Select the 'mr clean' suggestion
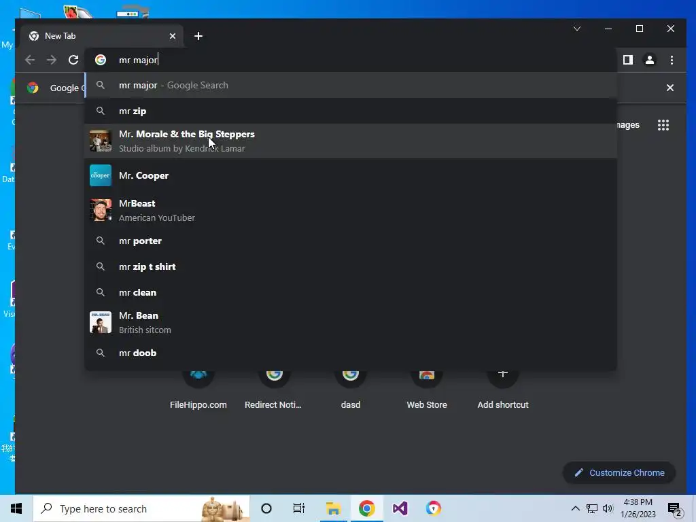The height and width of the screenshot is (522, 696). tap(351, 292)
